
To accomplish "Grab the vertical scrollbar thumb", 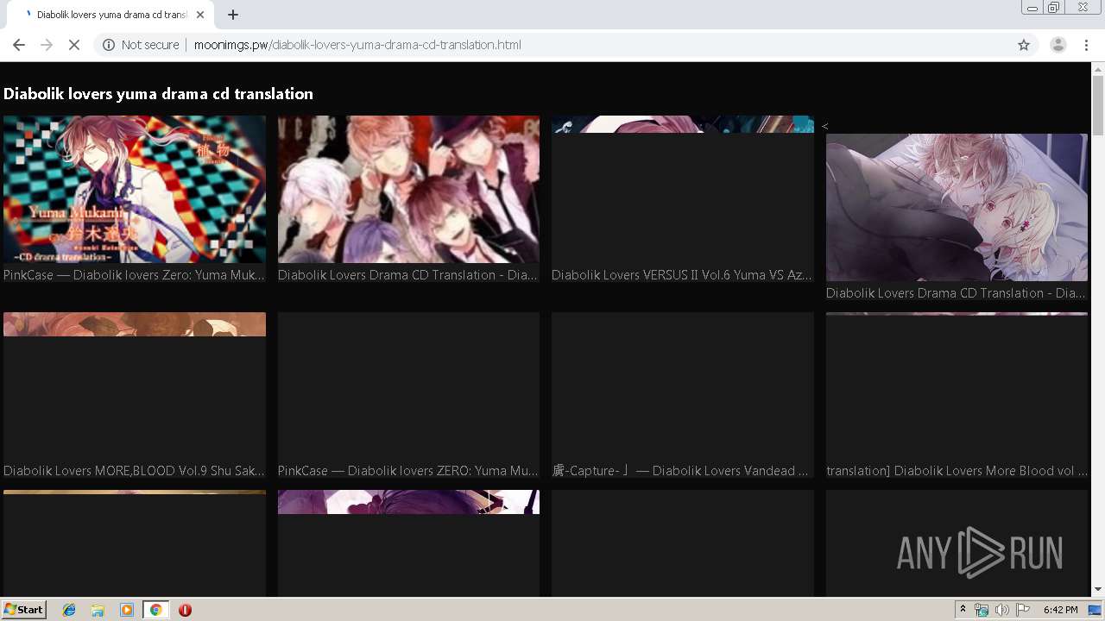I will (x=1098, y=105).
